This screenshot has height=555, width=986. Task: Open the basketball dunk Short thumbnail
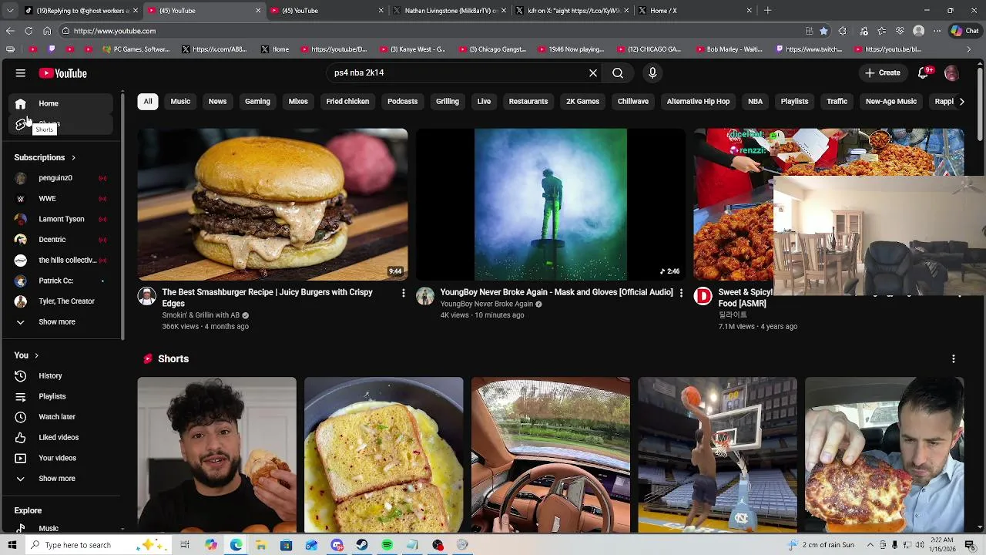(x=717, y=455)
